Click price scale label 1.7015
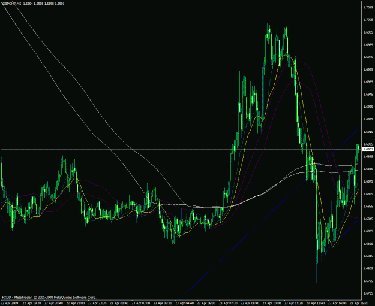The image size is (375, 306). (368, 7)
